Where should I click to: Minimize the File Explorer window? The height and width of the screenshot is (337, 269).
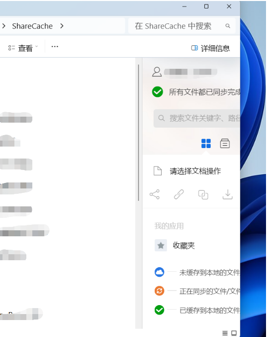pos(184,6)
